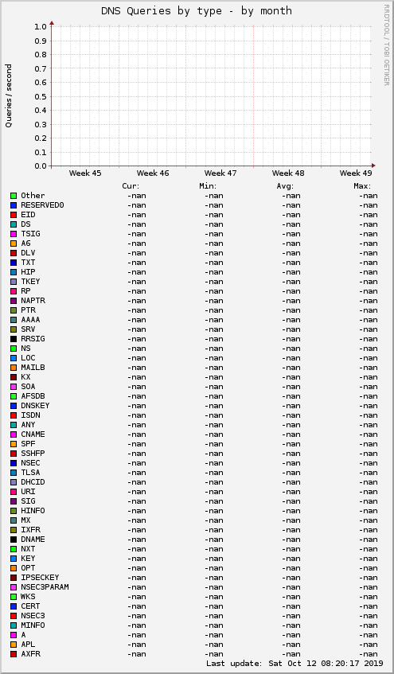Viewport: 394px width, 674px height.
Task: Click the MINFO legend label
Action: coord(33,625)
